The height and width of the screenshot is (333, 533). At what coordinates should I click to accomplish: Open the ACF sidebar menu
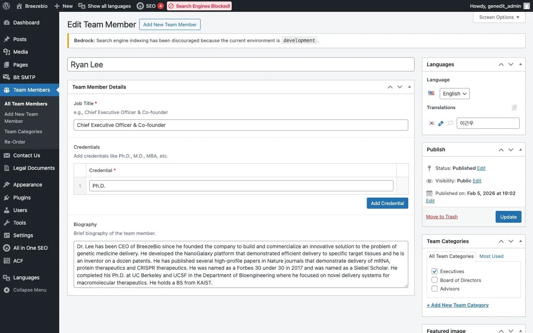coord(18,261)
